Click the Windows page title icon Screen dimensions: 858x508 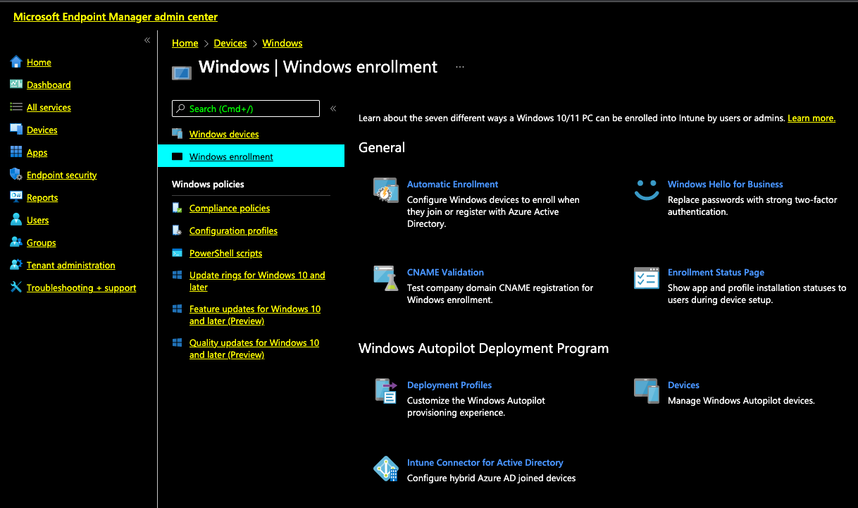tap(181, 73)
